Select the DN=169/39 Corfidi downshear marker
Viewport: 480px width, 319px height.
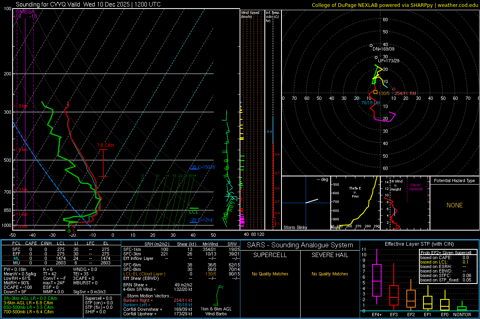(x=371, y=46)
